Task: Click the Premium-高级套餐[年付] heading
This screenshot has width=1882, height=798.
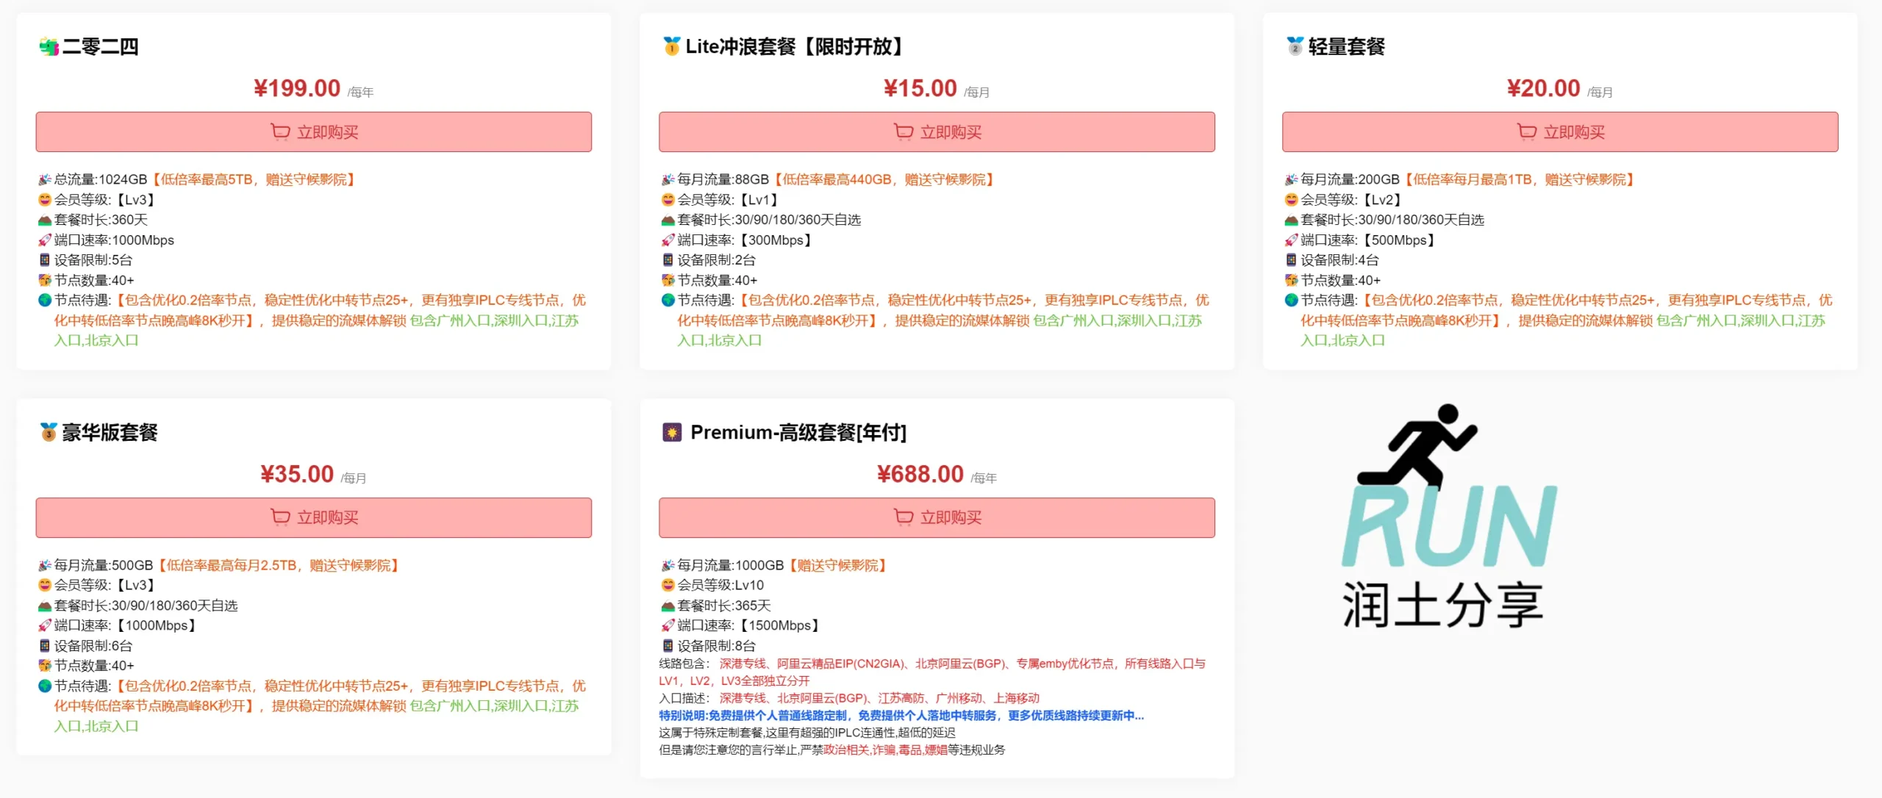Action: tap(798, 432)
